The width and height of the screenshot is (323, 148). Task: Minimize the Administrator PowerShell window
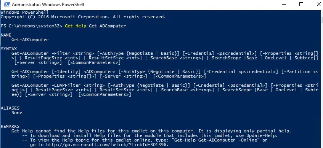(284, 4)
